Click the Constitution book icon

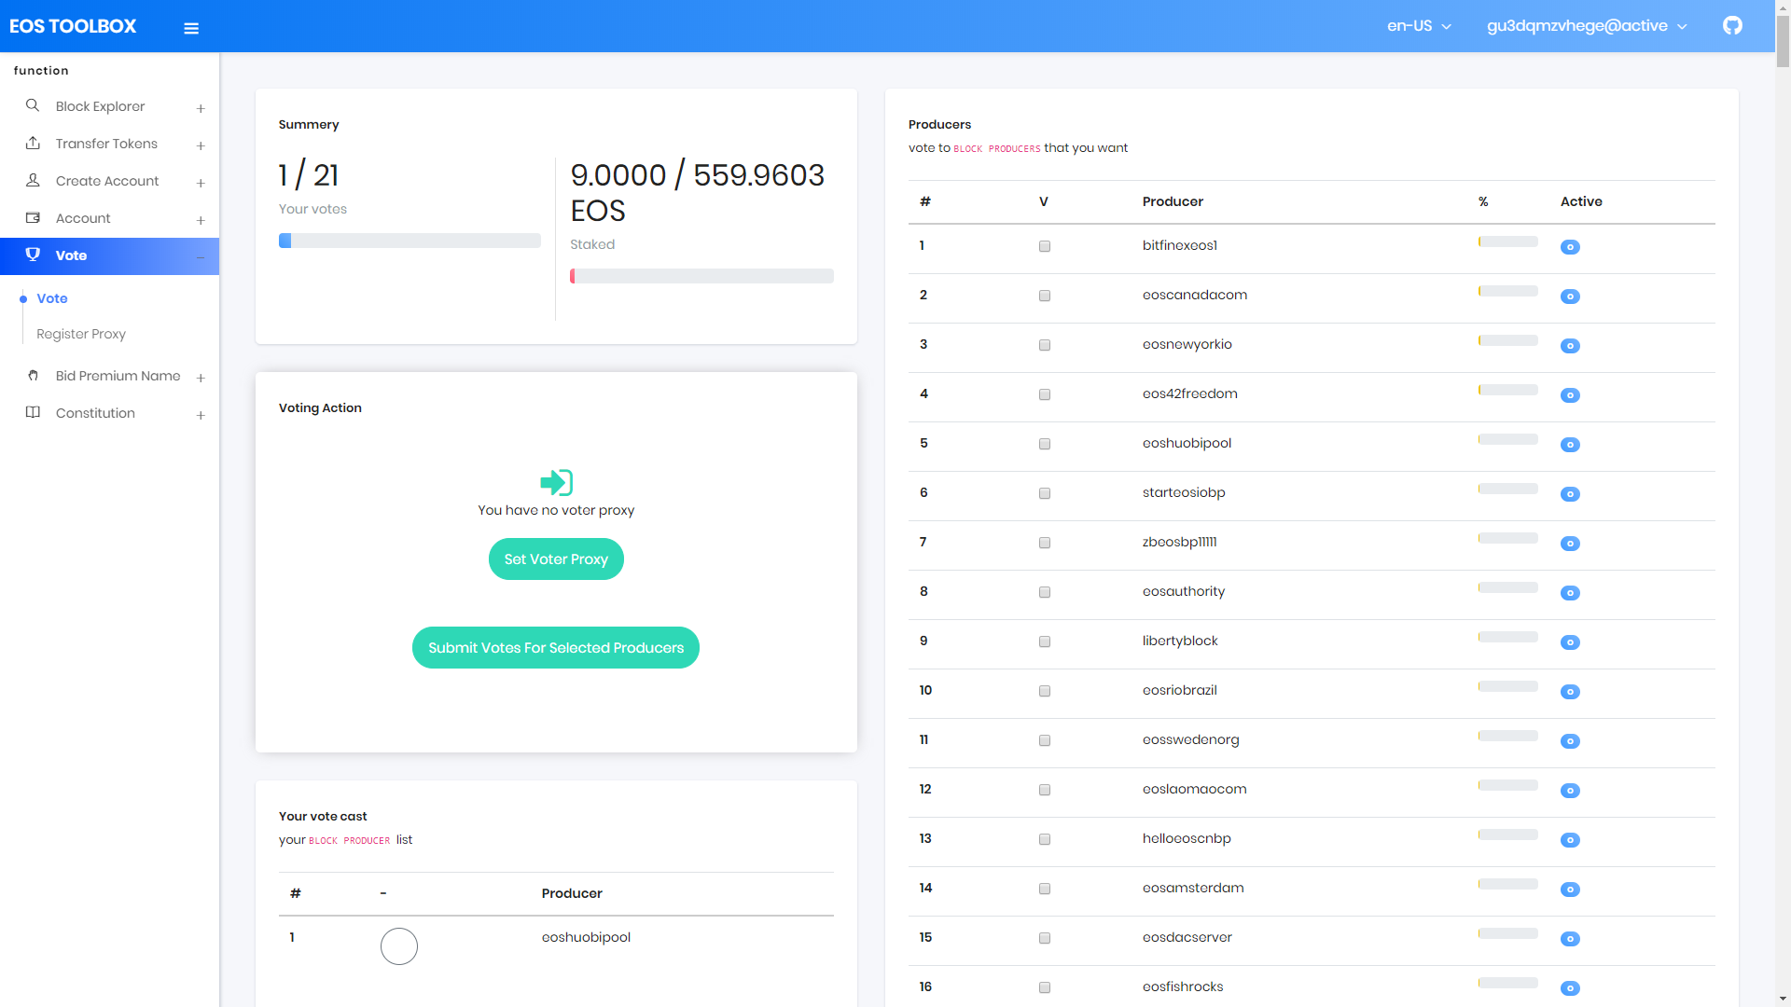[x=33, y=412]
